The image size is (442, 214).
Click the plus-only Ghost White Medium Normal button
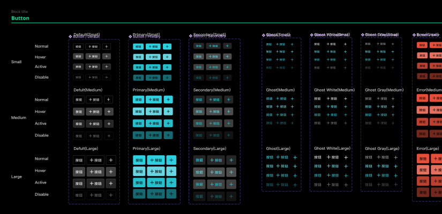pos(346,99)
